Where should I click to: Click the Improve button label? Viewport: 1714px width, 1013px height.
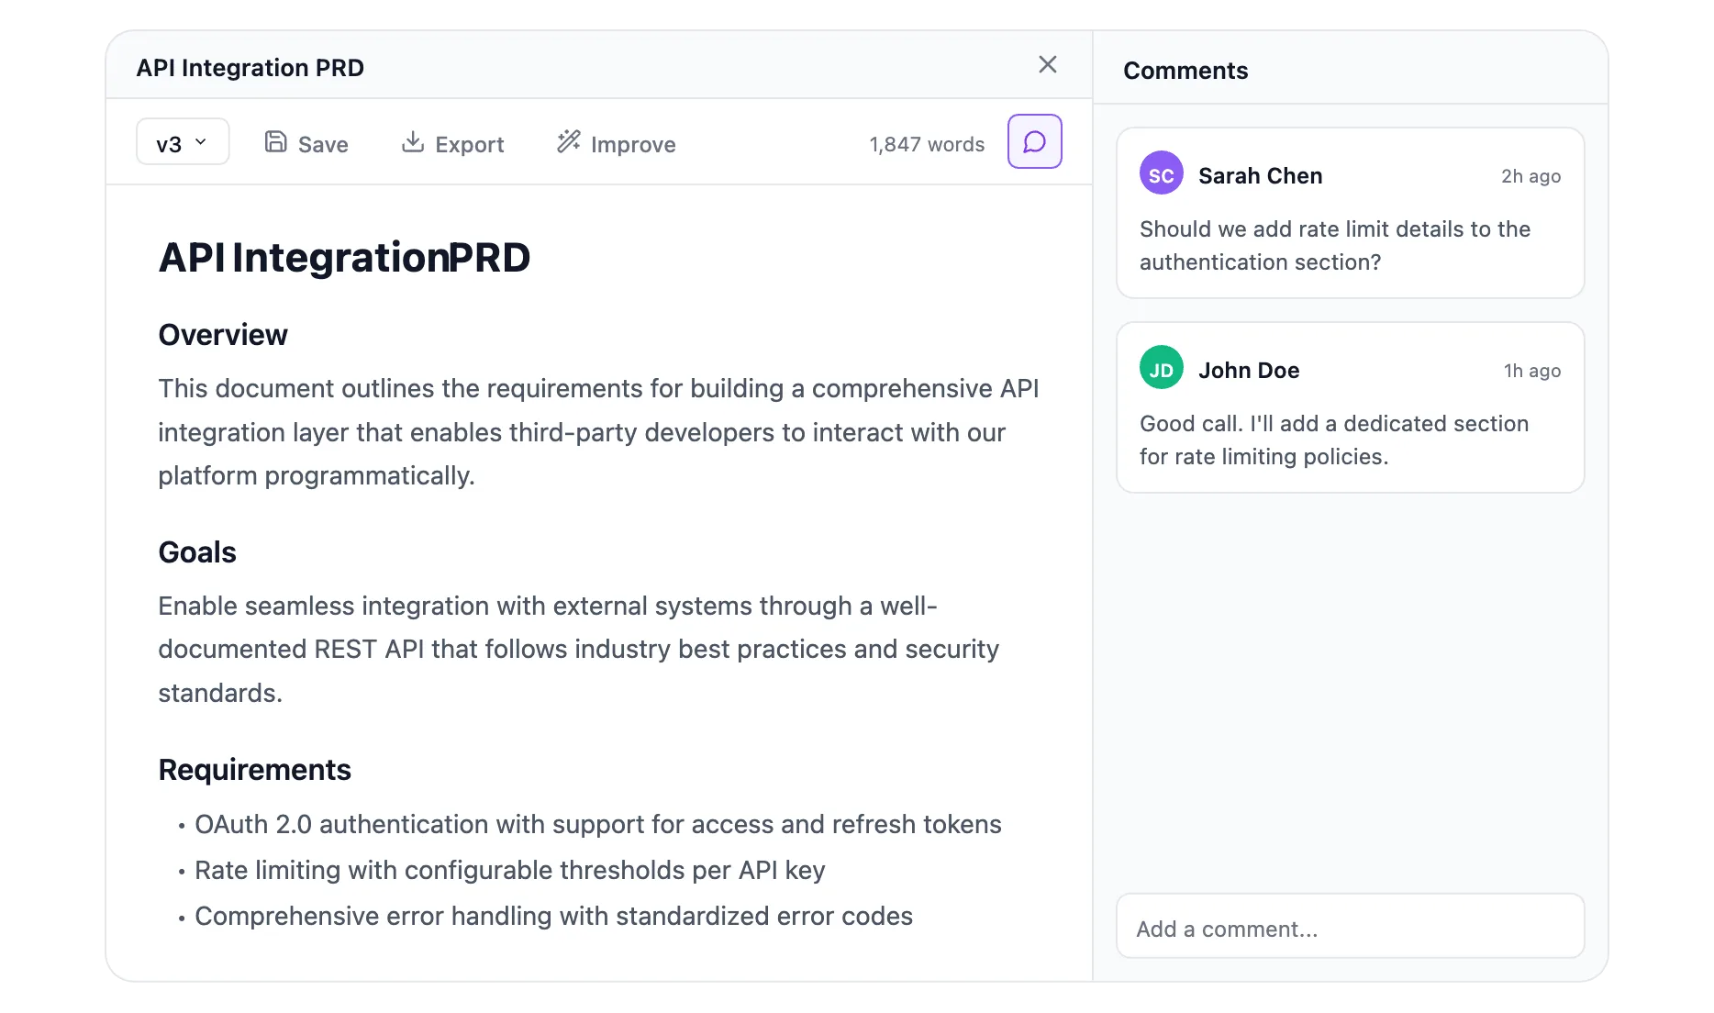[x=633, y=144]
